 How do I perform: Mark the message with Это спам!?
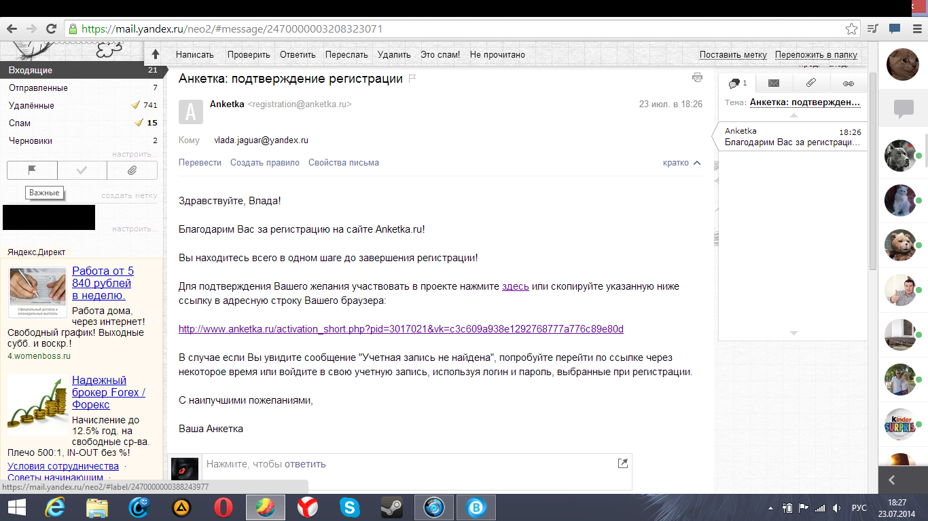point(440,55)
